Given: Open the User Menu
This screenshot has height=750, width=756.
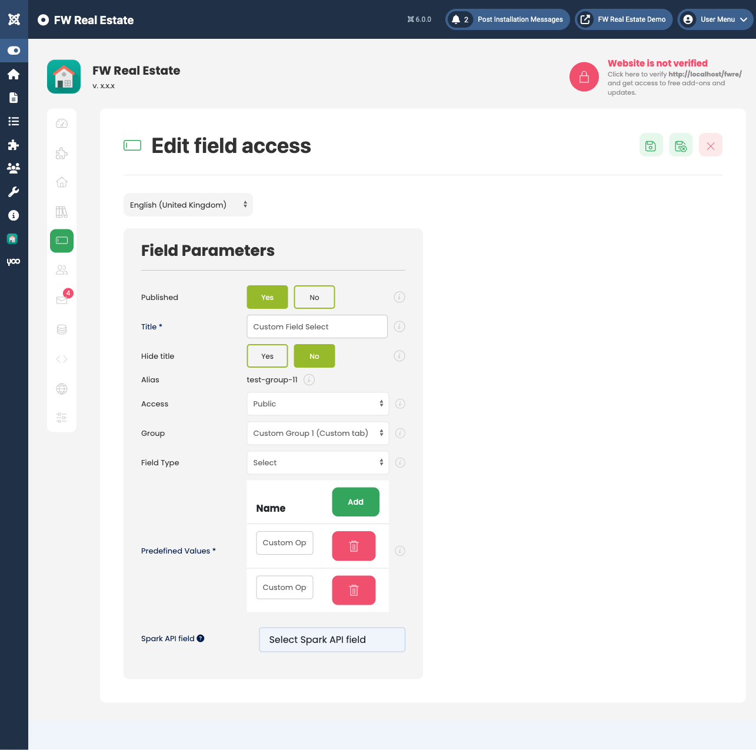Looking at the screenshot, I should coord(715,19).
